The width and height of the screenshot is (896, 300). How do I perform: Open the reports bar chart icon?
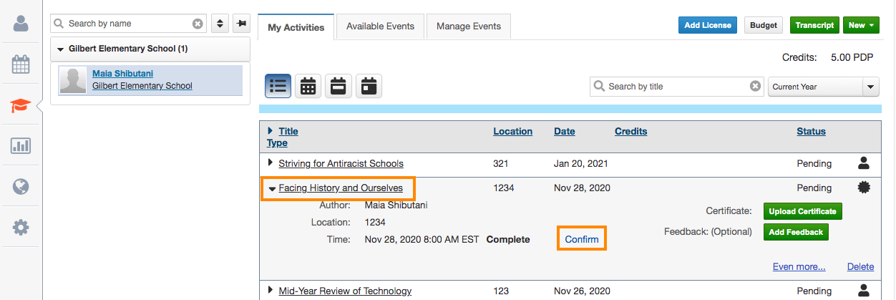click(21, 146)
